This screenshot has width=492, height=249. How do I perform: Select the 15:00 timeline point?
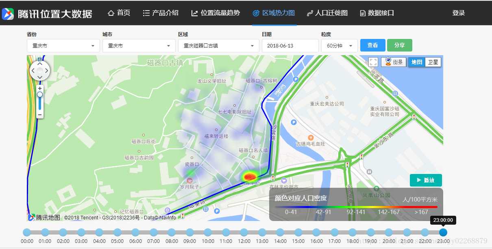click(x=298, y=232)
